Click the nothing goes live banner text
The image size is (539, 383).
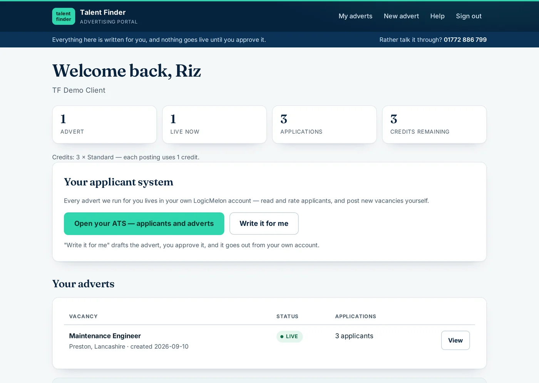(159, 40)
